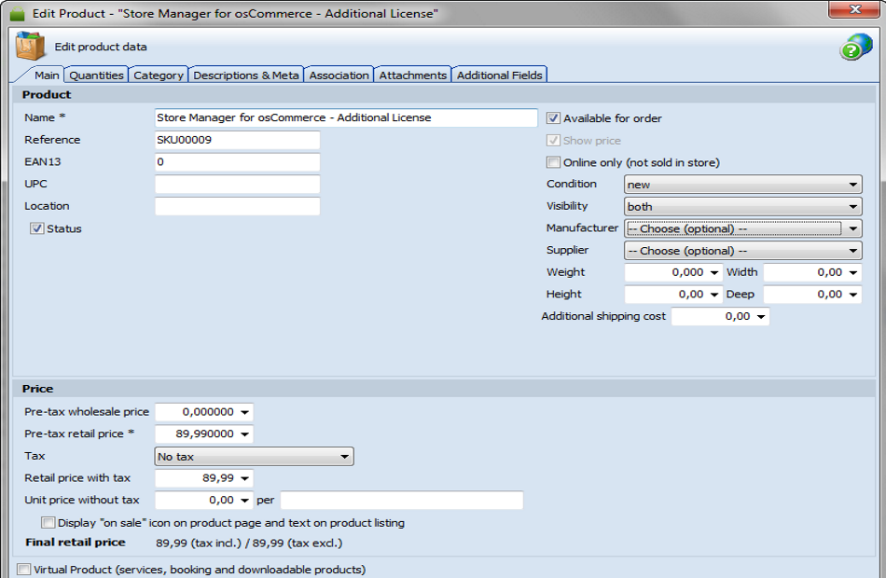Click the Location input field
This screenshot has width=886, height=578.
[x=237, y=206]
